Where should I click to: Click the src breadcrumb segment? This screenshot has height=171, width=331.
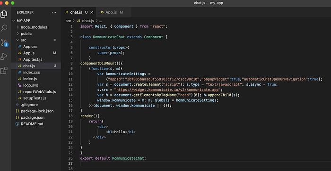68,21
